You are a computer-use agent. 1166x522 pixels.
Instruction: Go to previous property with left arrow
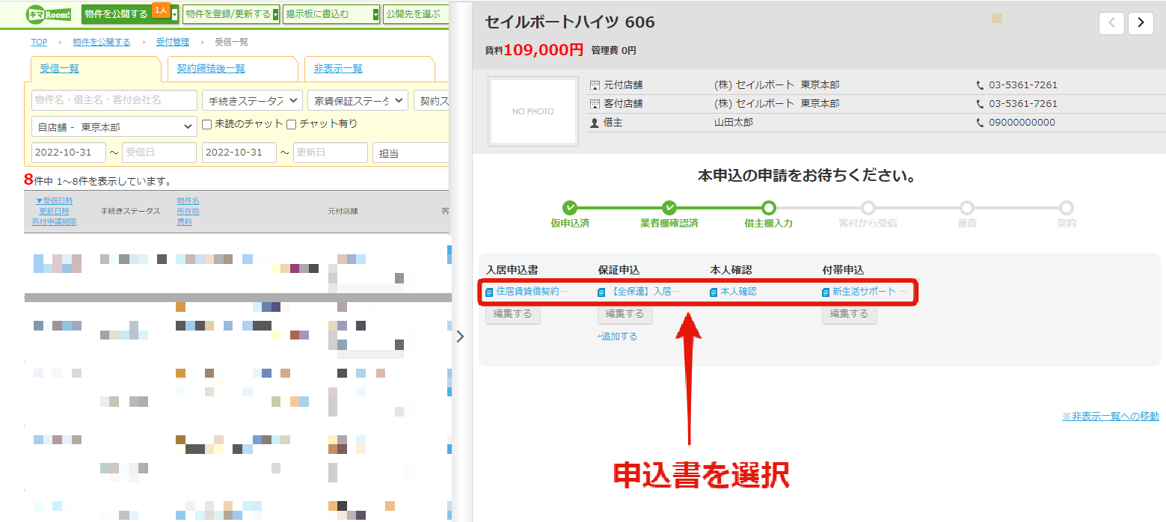point(1111,23)
